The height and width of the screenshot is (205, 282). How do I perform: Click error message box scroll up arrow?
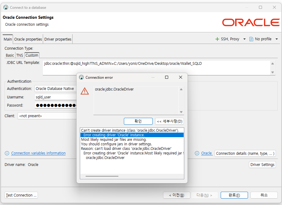(181, 89)
